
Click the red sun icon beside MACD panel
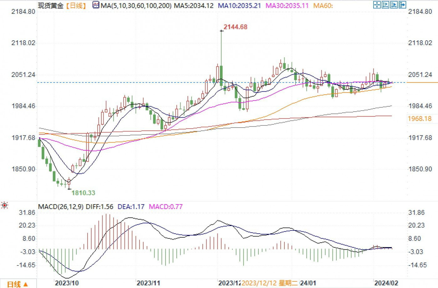[4, 205]
